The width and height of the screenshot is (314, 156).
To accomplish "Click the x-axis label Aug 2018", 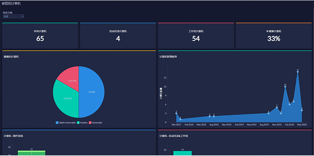I will pos(214,125).
